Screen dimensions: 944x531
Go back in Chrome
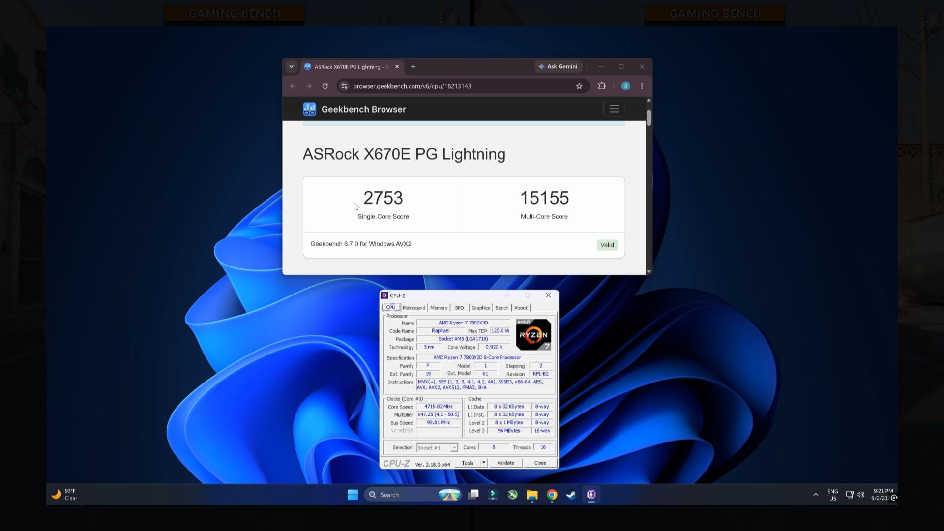(293, 86)
